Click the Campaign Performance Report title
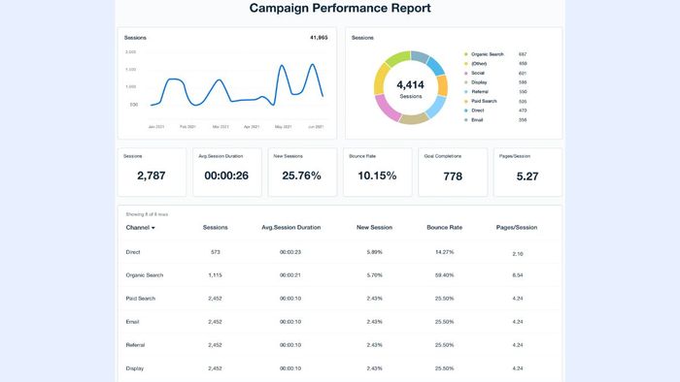This screenshot has width=680, height=382. (x=340, y=8)
